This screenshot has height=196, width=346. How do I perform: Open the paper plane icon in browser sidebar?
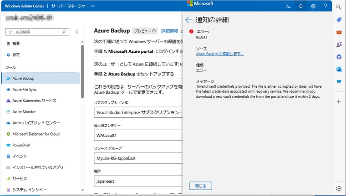[339, 81]
